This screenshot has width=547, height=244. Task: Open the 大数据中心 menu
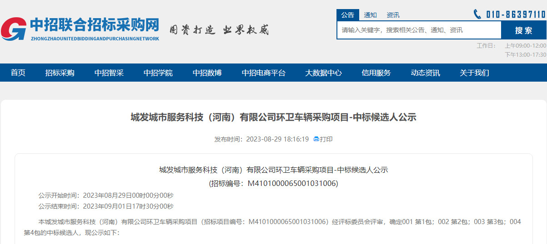[x=323, y=73]
